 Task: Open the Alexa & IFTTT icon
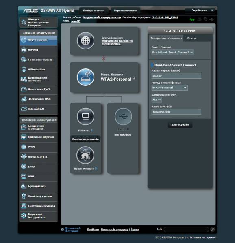point(24,157)
